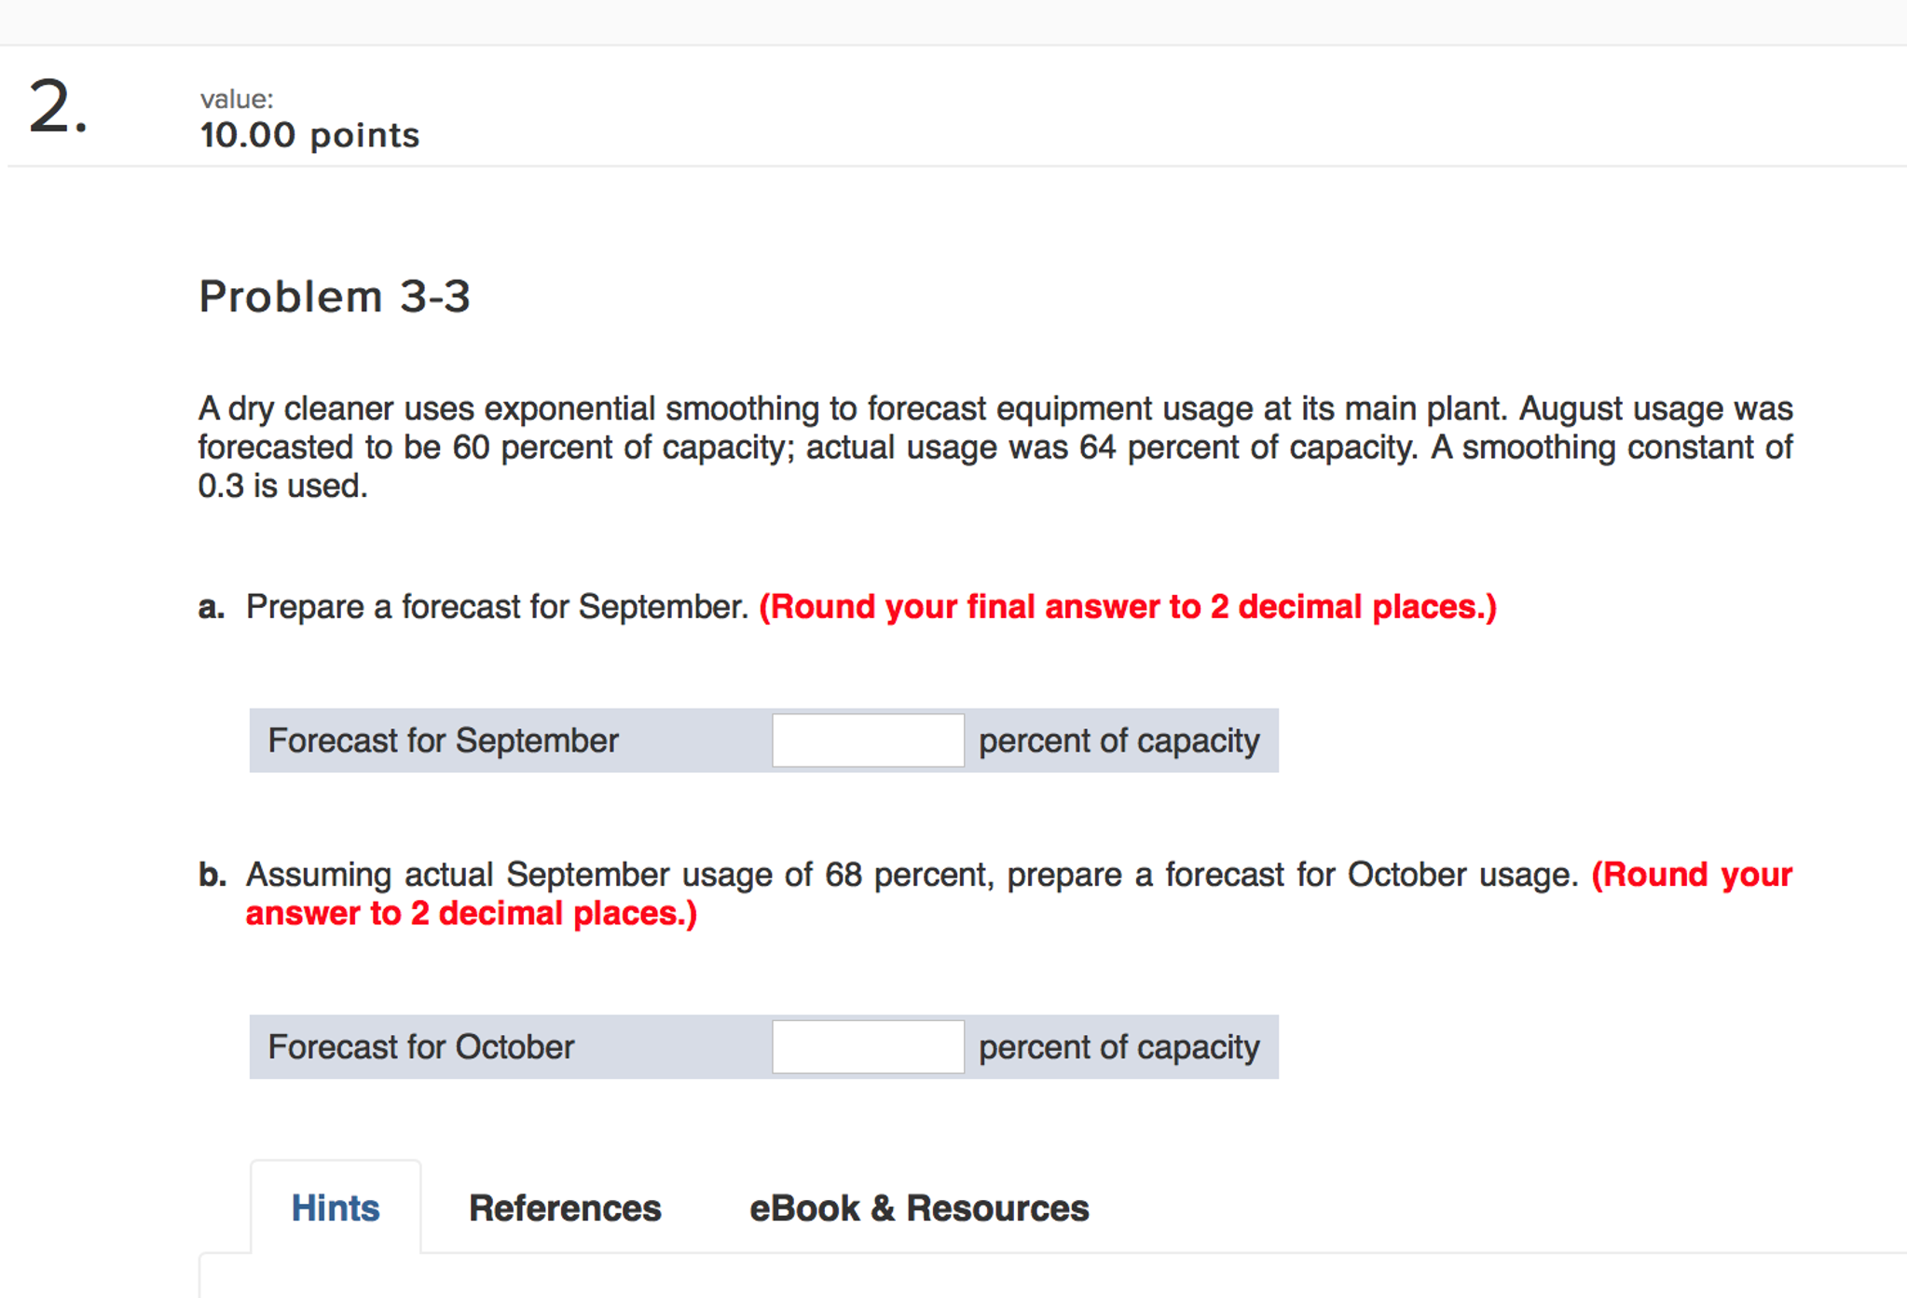Click the 10.00 points value text
This screenshot has height=1298, width=1907.
pos(309,135)
